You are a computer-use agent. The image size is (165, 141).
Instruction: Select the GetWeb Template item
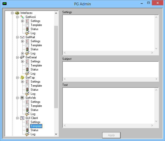pyautogui.click(x=36, y=106)
